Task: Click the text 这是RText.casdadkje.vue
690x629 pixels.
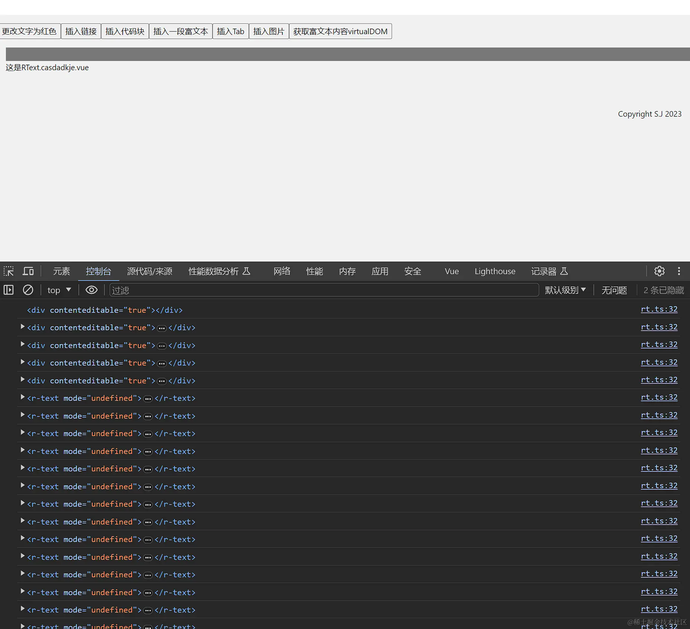Action: pyautogui.click(x=47, y=68)
